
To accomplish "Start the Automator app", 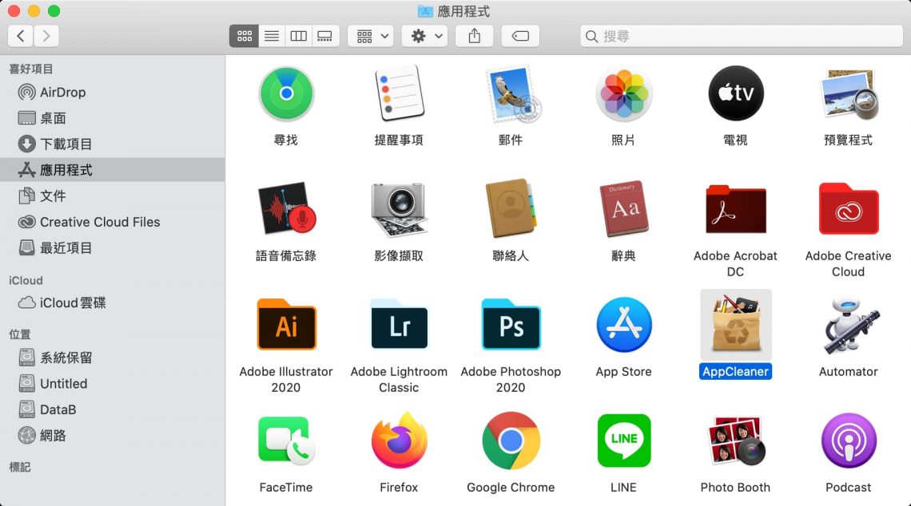I will (848, 326).
